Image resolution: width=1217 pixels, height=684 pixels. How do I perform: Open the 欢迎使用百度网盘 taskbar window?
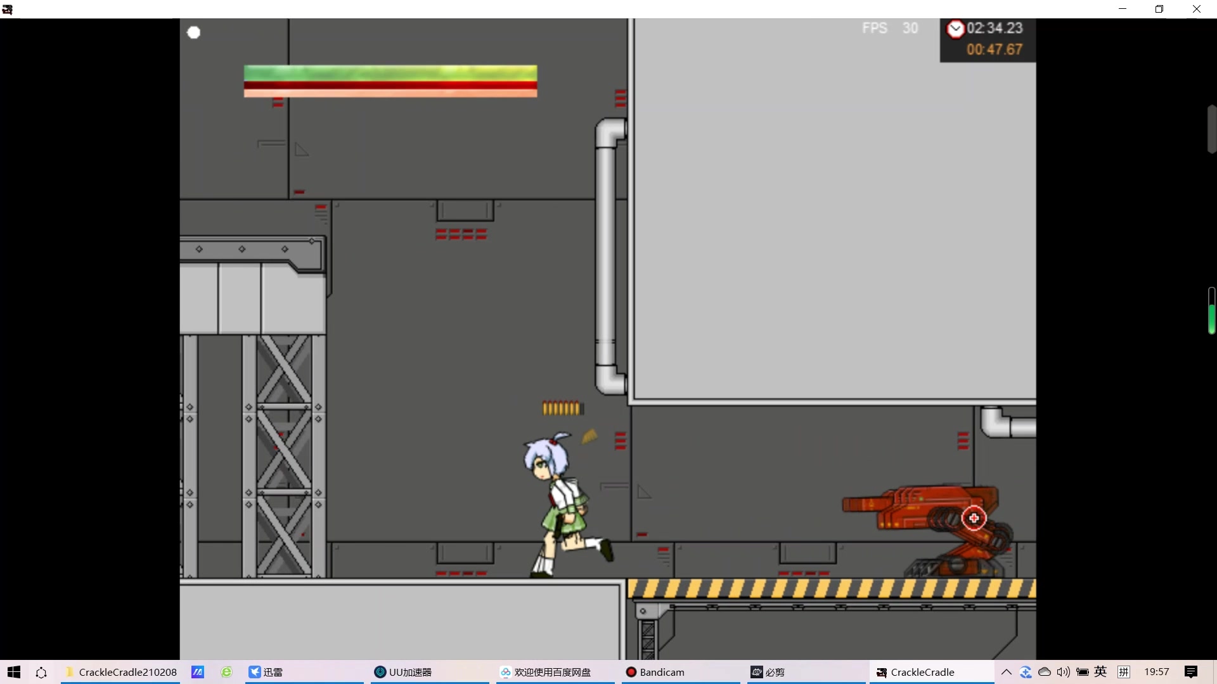545,672
